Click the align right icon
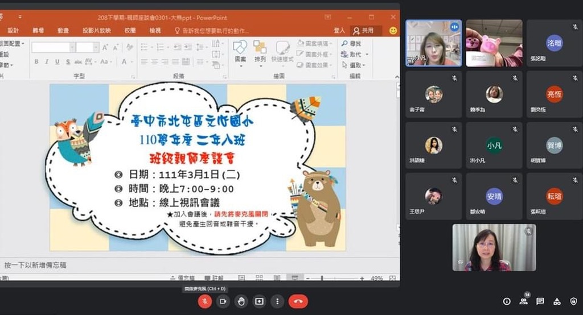583x315 pixels. click(165, 61)
